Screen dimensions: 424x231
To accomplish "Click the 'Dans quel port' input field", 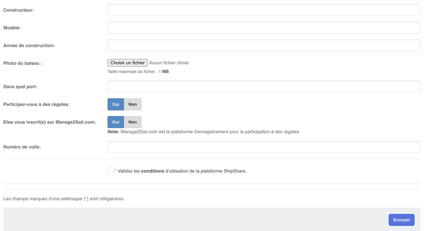I will pos(263,87).
